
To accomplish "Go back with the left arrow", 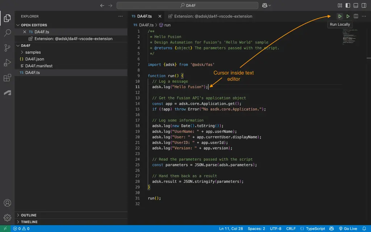I will click(102, 5).
